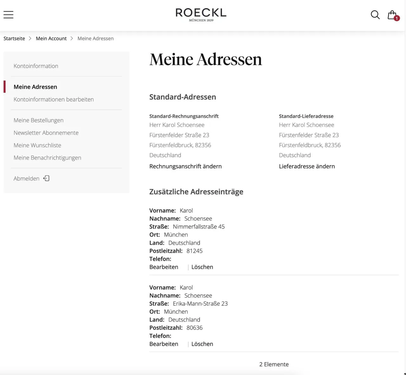Edit the Nimmerfallstraße 45 address
Image resolution: width=406 pixels, height=375 pixels.
[x=164, y=267]
